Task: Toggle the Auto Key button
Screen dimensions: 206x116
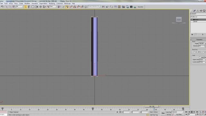Action: [x=169, y=112]
